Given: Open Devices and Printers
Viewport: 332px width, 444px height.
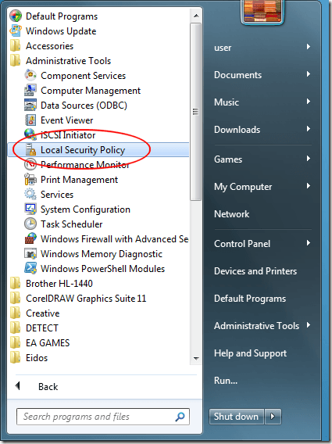Looking at the screenshot, I should click(x=255, y=271).
